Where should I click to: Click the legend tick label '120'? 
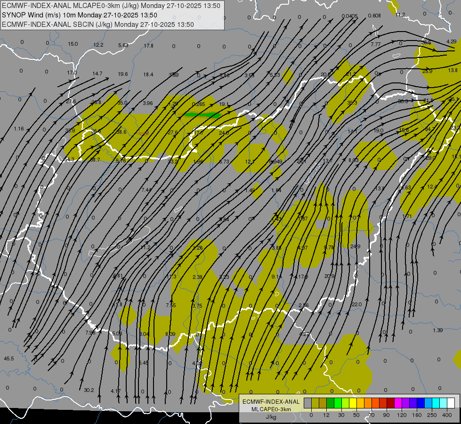tap(402, 415)
